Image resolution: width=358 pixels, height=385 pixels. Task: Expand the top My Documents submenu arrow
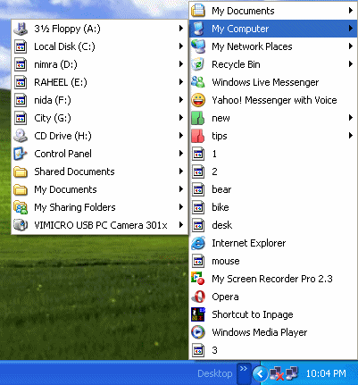point(351,11)
